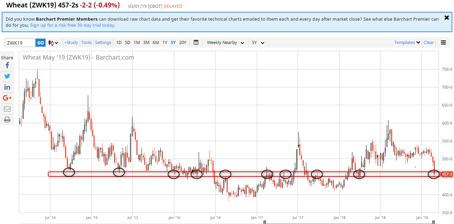Switch chart period to 1Y
454x224 pixels.
165,43
